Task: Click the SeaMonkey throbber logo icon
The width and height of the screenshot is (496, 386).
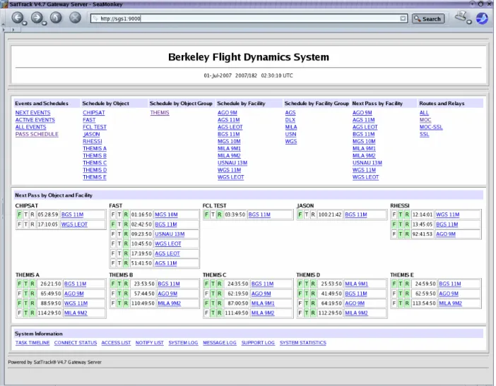Action: 482,18
